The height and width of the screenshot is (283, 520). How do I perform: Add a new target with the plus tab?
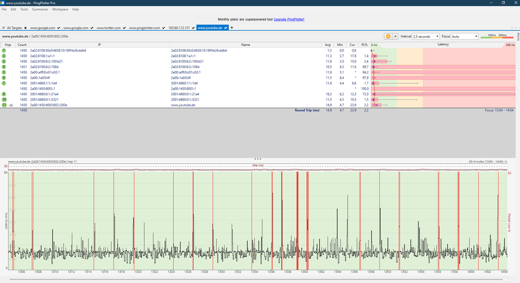coord(232,28)
